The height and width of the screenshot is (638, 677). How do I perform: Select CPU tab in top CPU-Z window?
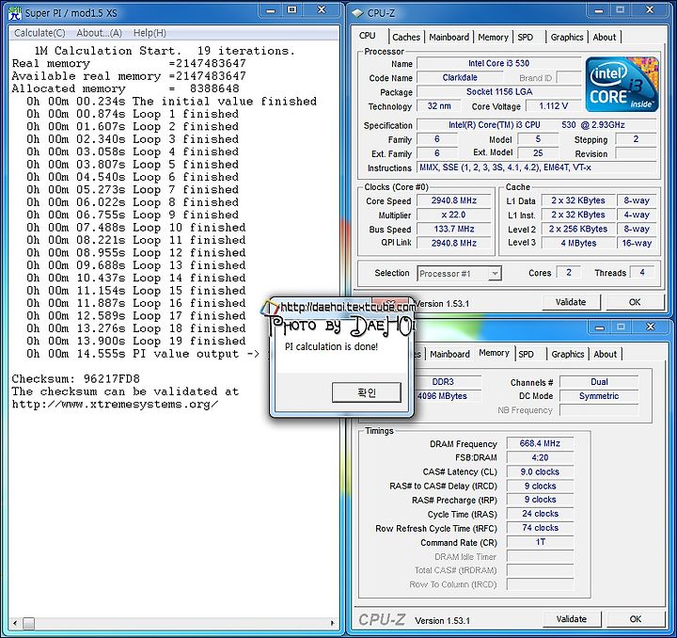pyautogui.click(x=368, y=36)
